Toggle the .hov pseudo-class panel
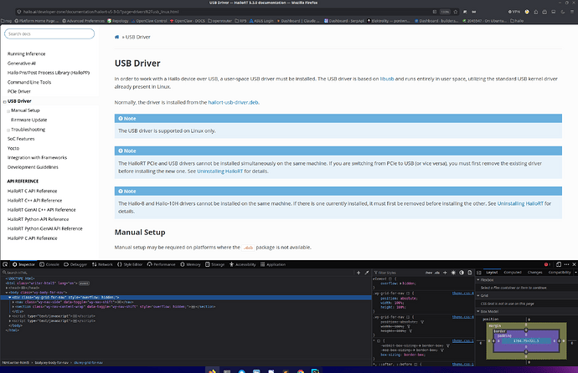The height and width of the screenshot is (373, 578). pyautogui.click(x=429, y=273)
